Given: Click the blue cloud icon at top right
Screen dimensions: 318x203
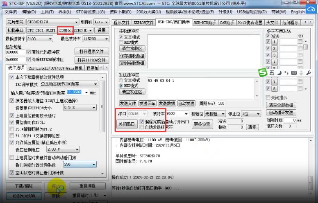Looking at the screenshot, I should 311,9.
